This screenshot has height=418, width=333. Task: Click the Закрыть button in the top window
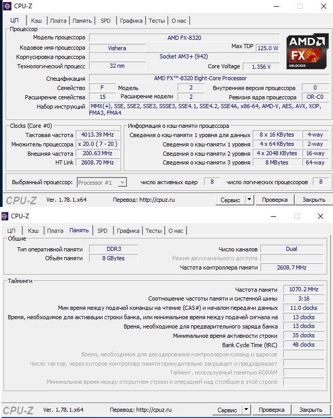tap(314, 200)
